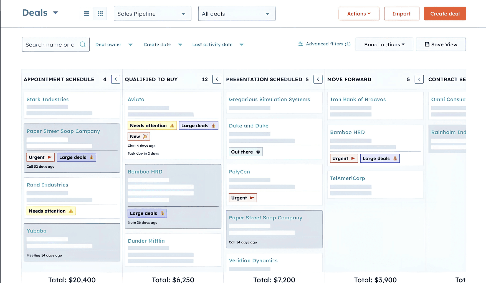Click Needs attention tag on Aviato card
The height and width of the screenshot is (283, 486).
click(x=152, y=126)
